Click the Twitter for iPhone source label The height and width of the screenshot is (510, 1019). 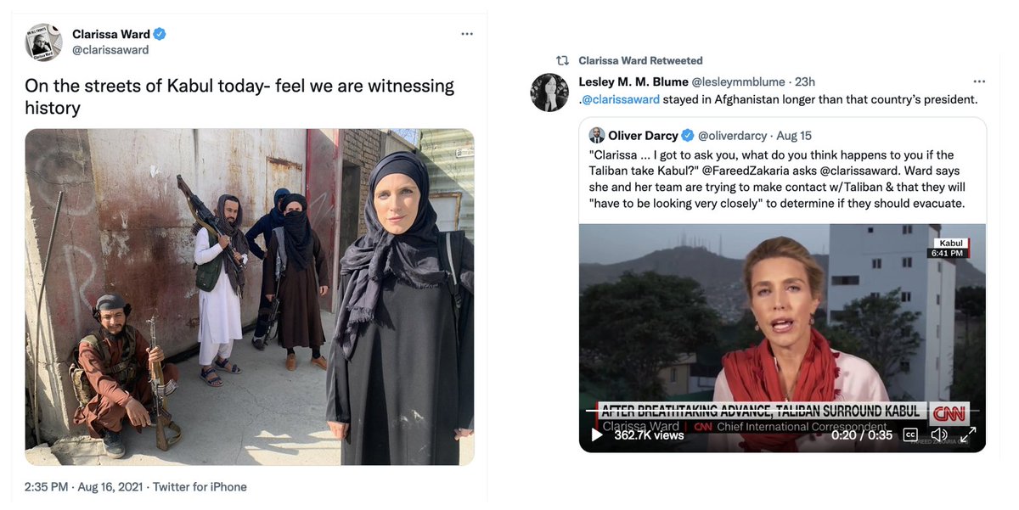(200, 487)
